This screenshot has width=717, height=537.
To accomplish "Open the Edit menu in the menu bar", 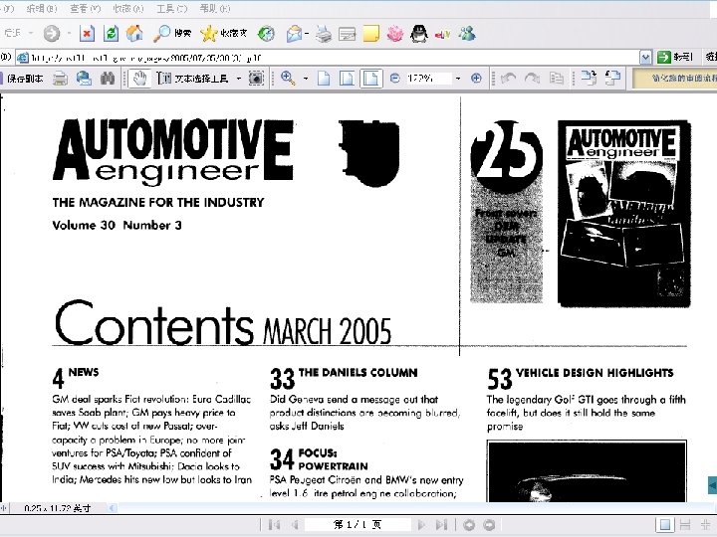I will tap(42, 9).
